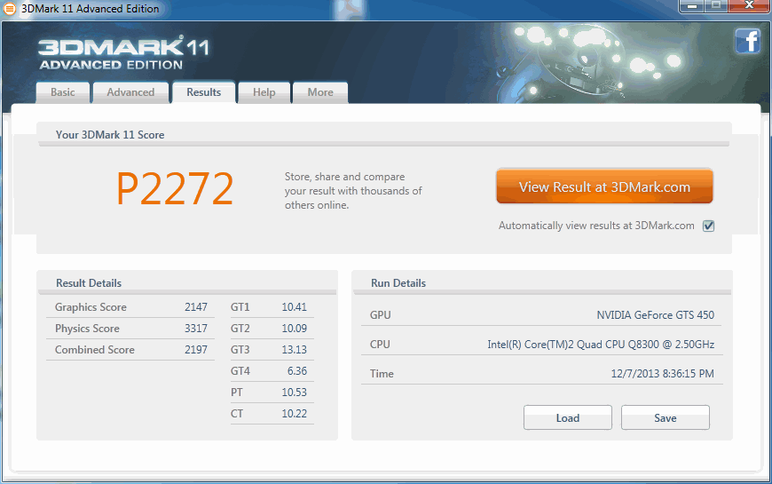
Task: Click the Intel Core2 Quad CPU text
Action: pyautogui.click(x=601, y=345)
